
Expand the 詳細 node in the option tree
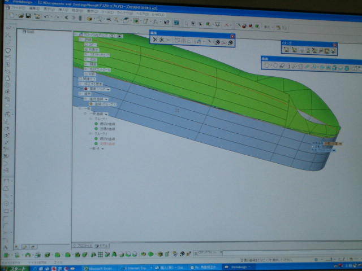click(80, 40)
